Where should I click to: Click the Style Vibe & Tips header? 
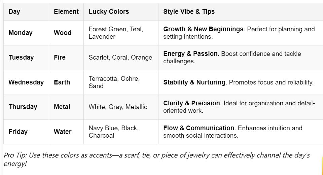(189, 12)
